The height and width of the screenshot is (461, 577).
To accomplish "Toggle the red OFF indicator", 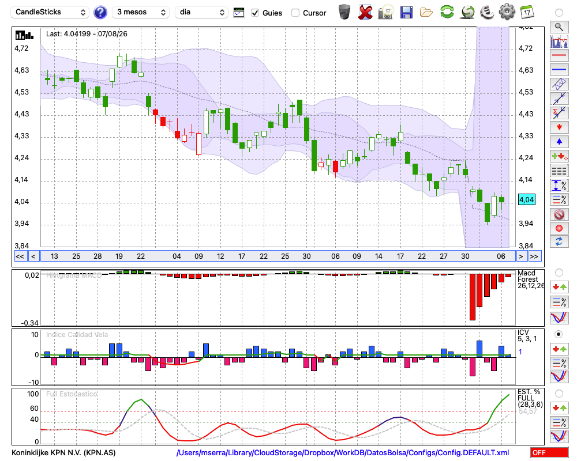I will tap(549, 452).
